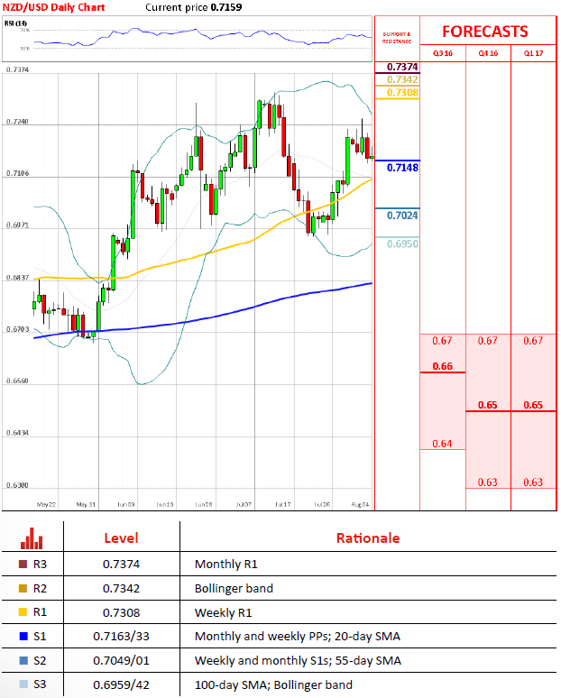Select the R2 gold color square
The image size is (561, 698).
coord(23,589)
